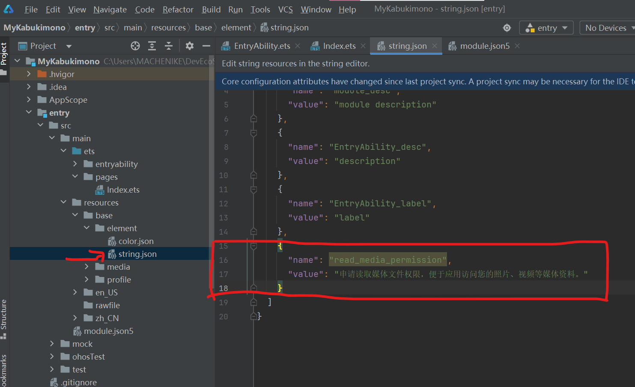Open the Run menu

[236, 9]
